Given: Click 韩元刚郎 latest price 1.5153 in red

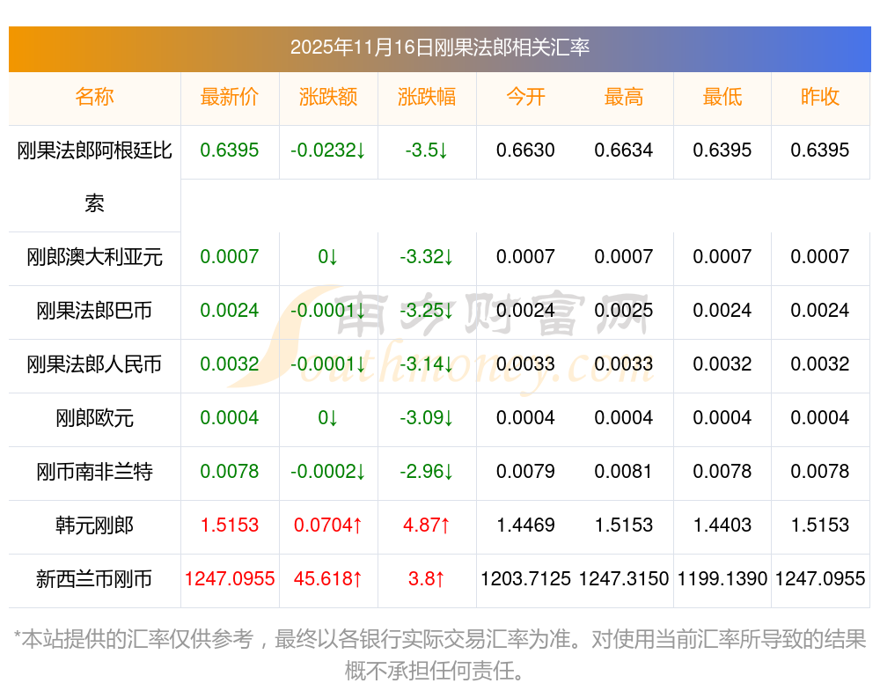Looking at the screenshot, I should (x=229, y=525).
